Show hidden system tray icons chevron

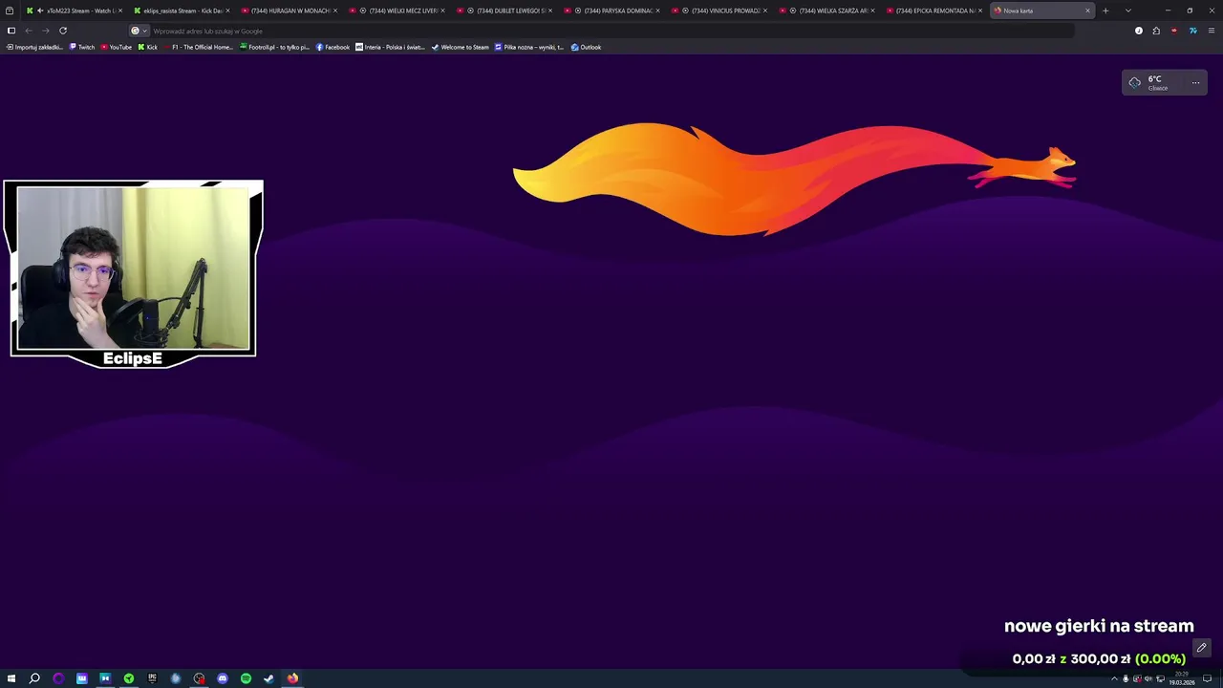tap(1114, 678)
